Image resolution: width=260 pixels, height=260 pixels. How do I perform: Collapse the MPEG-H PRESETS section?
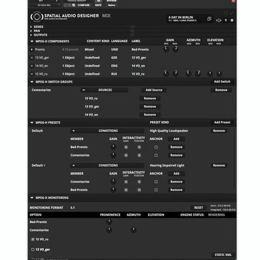point(32,122)
